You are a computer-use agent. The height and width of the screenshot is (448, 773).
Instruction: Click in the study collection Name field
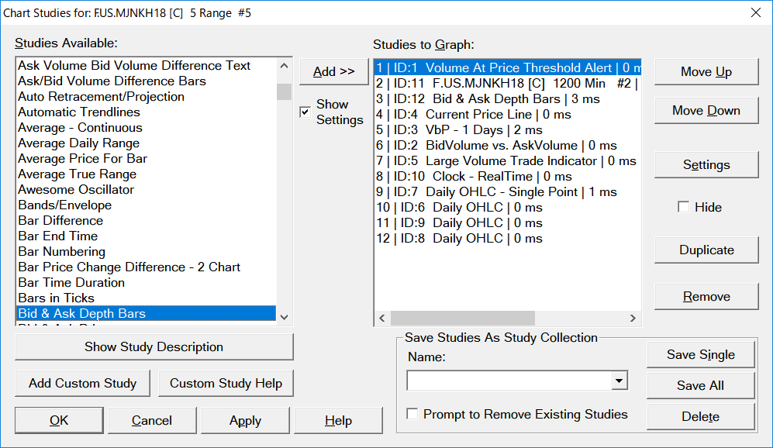tap(509, 381)
